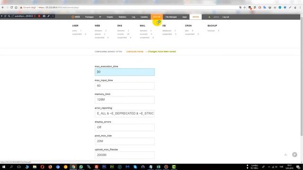The image size is (303, 170).
Task: Click the display_errors field showing Off
Action: coord(125,127)
